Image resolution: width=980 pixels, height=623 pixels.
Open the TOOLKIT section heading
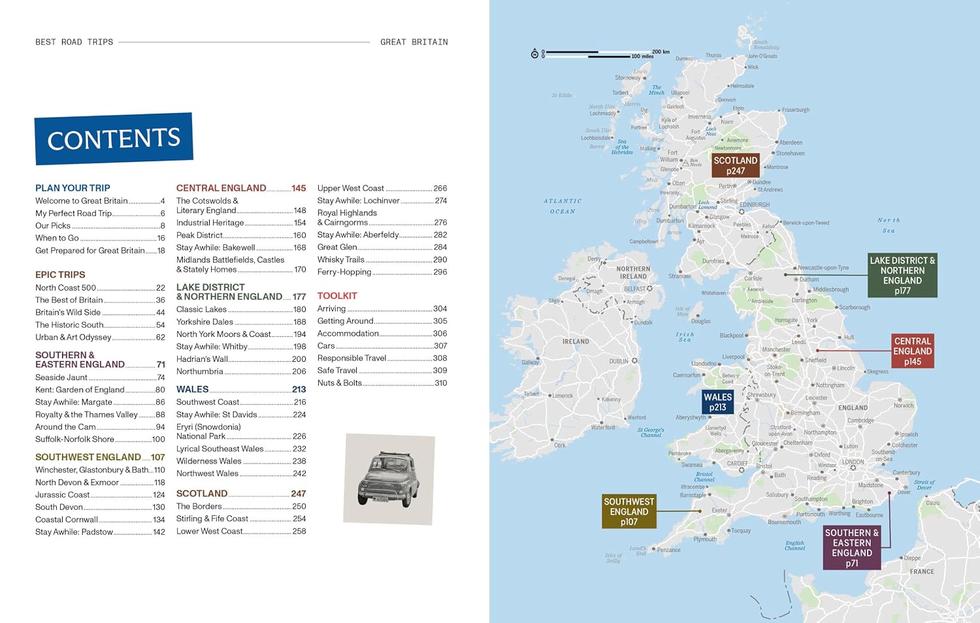click(x=337, y=296)
